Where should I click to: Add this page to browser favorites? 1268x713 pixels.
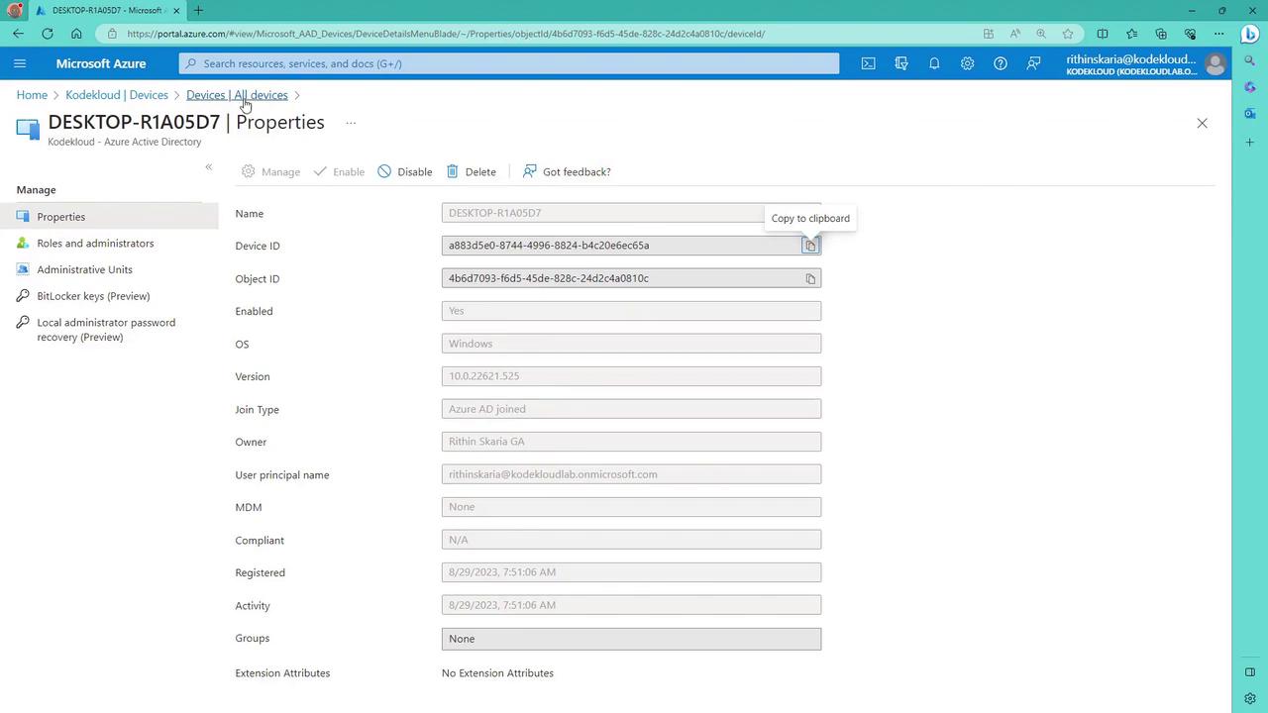click(x=1068, y=34)
